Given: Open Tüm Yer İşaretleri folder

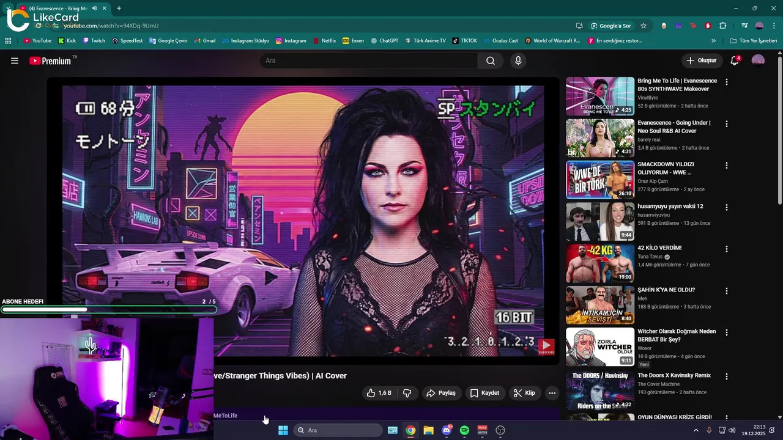Looking at the screenshot, I should click(x=754, y=41).
